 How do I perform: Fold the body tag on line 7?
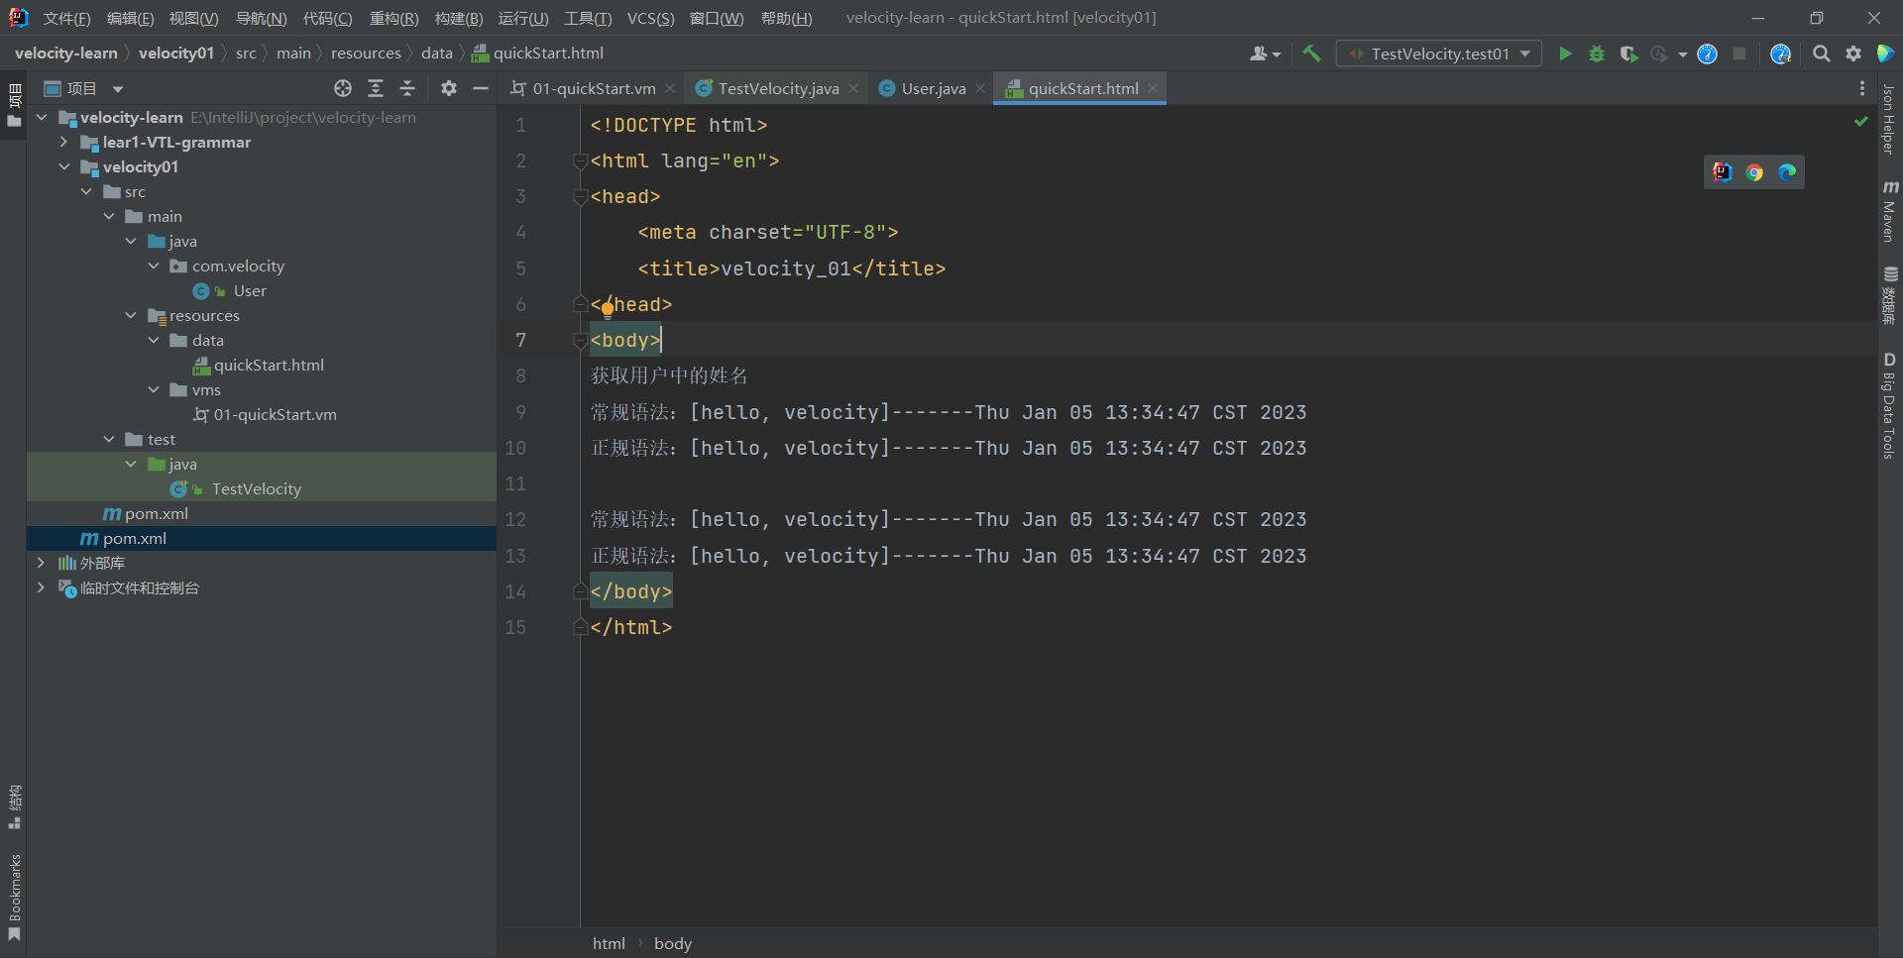click(x=580, y=341)
